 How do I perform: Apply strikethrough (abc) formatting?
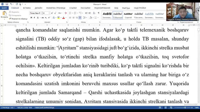[x=43, y=18]
